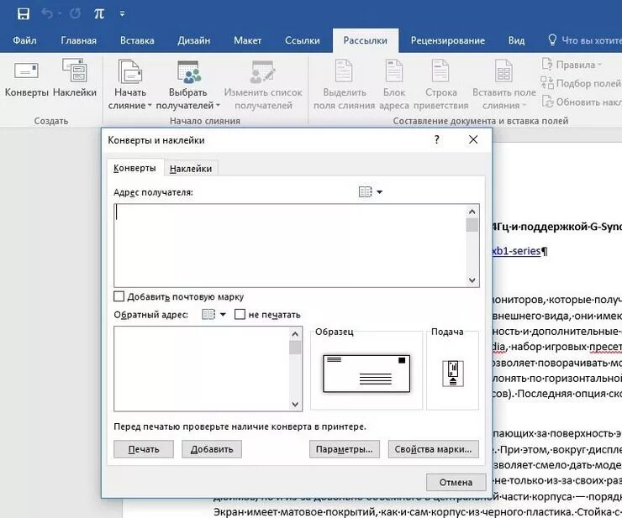Click the Добавить button
The height and width of the screenshot is (518, 622).
pyautogui.click(x=212, y=449)
